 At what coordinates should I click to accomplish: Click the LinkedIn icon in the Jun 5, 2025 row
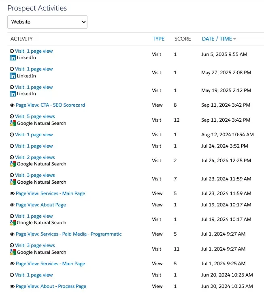pyautogui.click(x=13, y=58)
